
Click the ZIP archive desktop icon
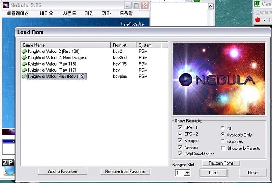pyautogui.click(x=8, y=167)
